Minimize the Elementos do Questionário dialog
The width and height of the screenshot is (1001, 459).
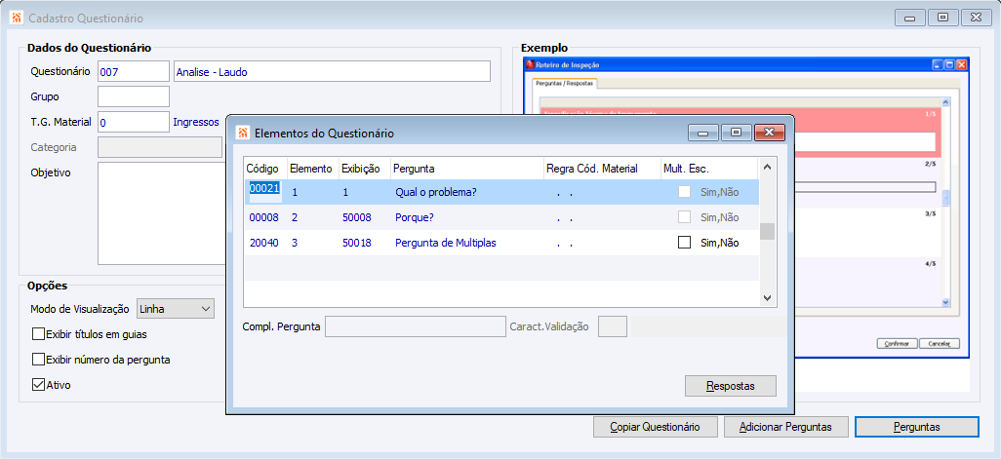point(703,133)
